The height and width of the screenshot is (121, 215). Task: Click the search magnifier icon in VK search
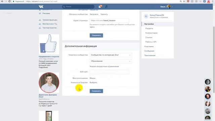click(x=64, y=7)
